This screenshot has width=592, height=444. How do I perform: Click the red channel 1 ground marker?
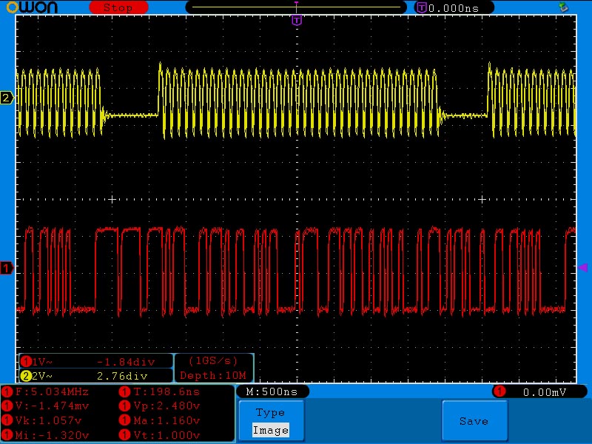tap(7, 268)
